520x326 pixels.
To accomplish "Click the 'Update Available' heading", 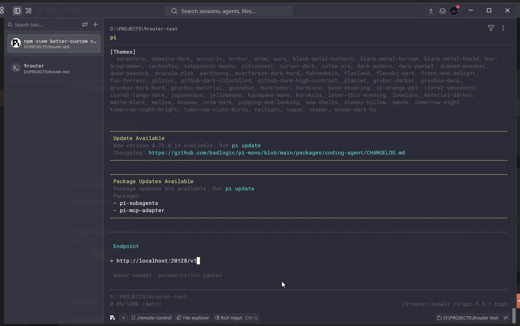I will pyautogui.click(x=139, y=139).
